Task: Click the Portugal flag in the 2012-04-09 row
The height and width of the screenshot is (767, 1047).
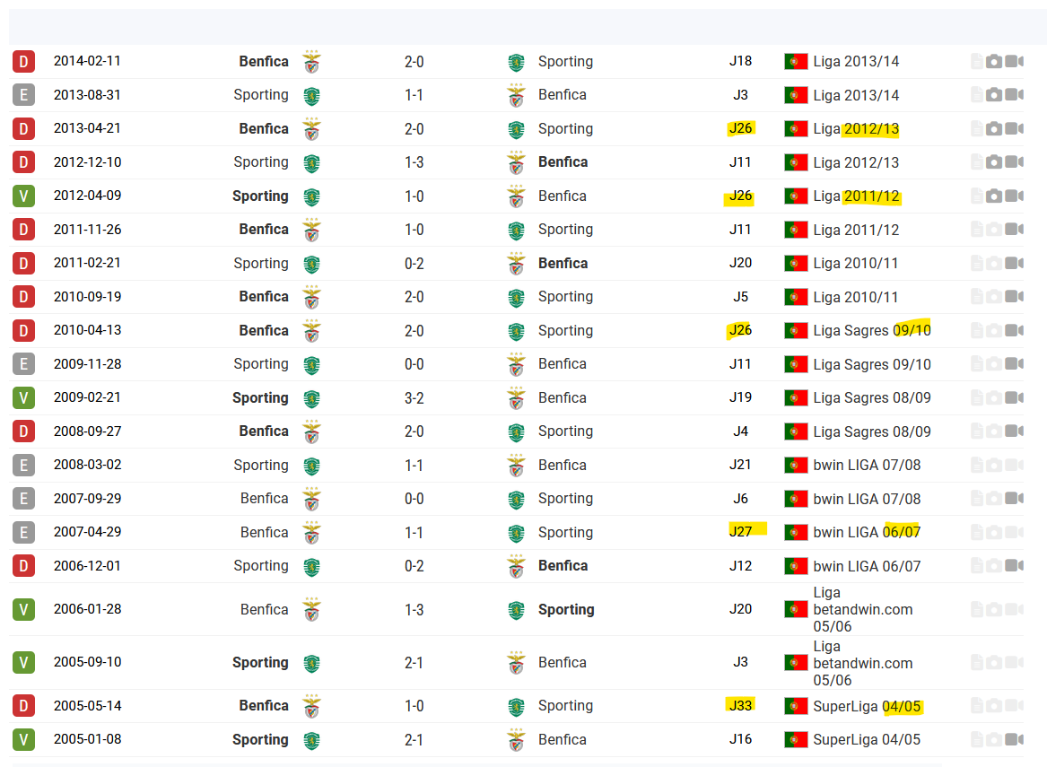Action: 796,196
